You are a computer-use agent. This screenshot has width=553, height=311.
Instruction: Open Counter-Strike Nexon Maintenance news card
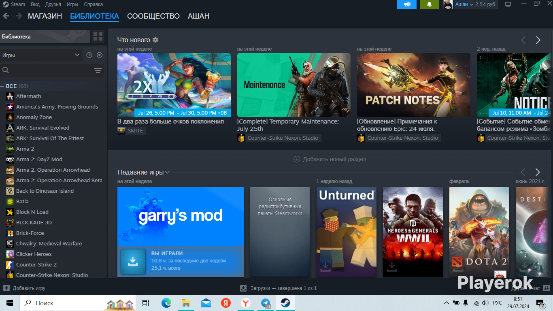[294, 85]
